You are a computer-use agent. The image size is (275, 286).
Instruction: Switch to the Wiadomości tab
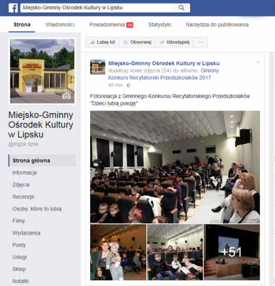pos(60,25)
